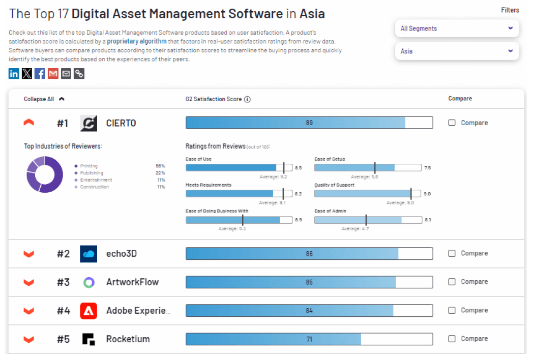Check Compare box for Rocketium
This screenshot has height=354, width=533.
click(x=452, y=339)
